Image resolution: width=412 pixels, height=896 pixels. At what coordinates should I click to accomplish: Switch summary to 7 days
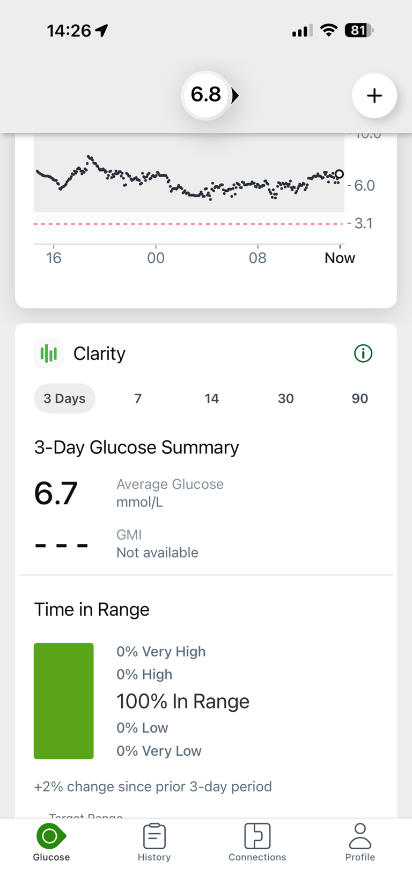(x=138, y=399)
